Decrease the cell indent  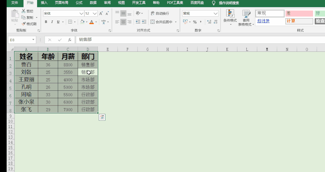[x=138, y=22]
